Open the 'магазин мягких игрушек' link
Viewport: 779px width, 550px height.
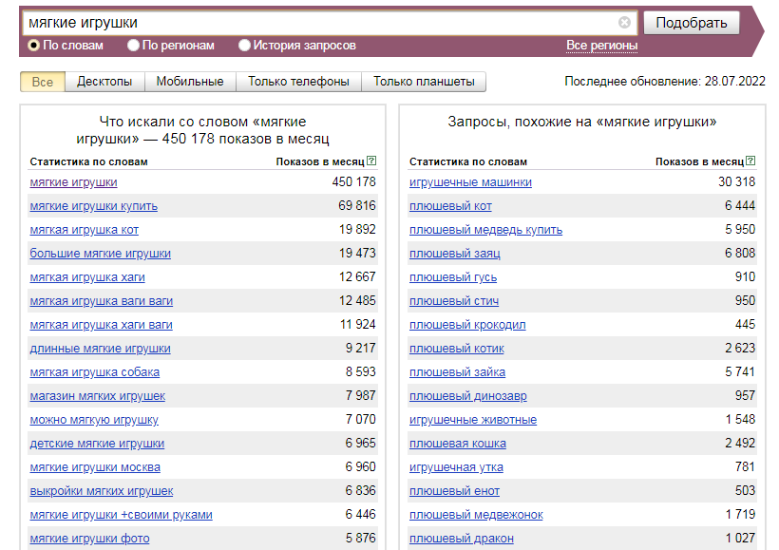97,396
